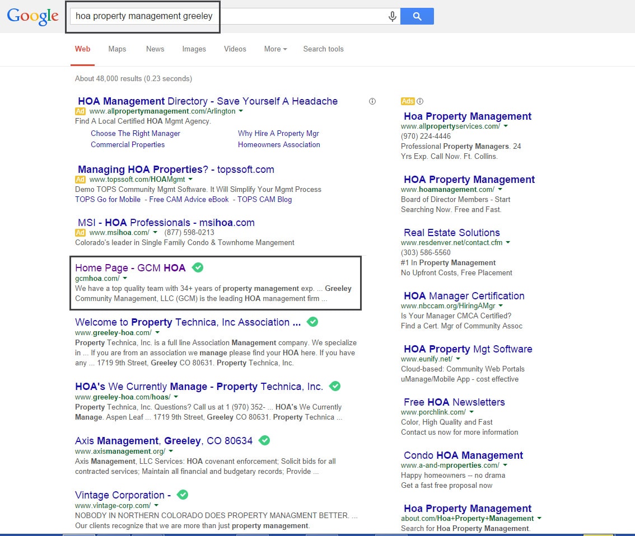The image size is (635, 536).
Task: Expand arrow next to a-and-mproperties.com URL
Action: point(506,465)
